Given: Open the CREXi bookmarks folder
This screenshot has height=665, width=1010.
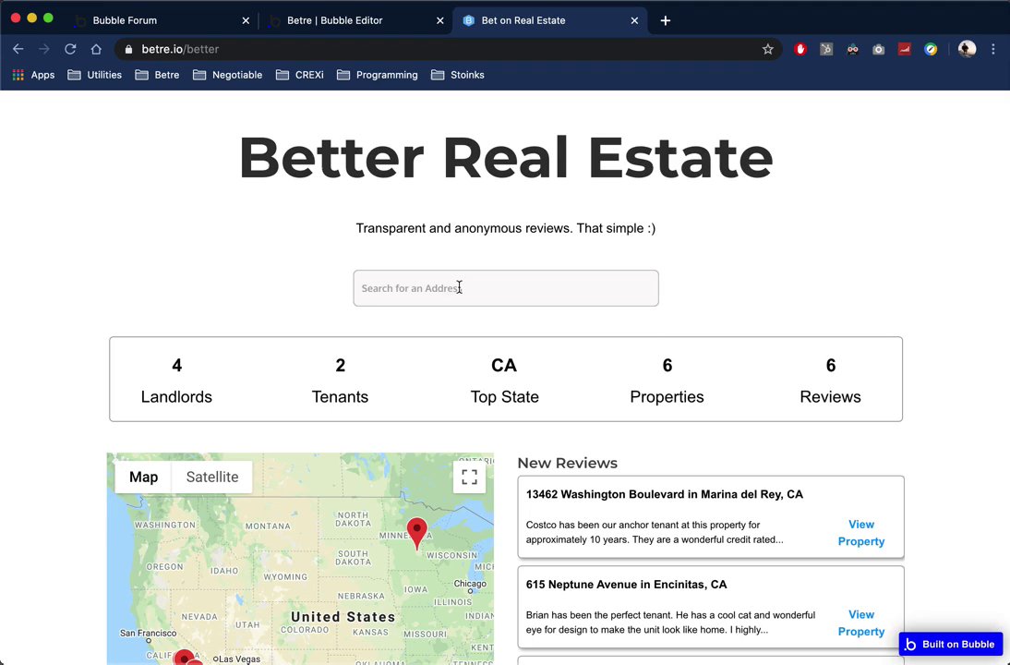Looking at the screenshot, I should point(299,75).
